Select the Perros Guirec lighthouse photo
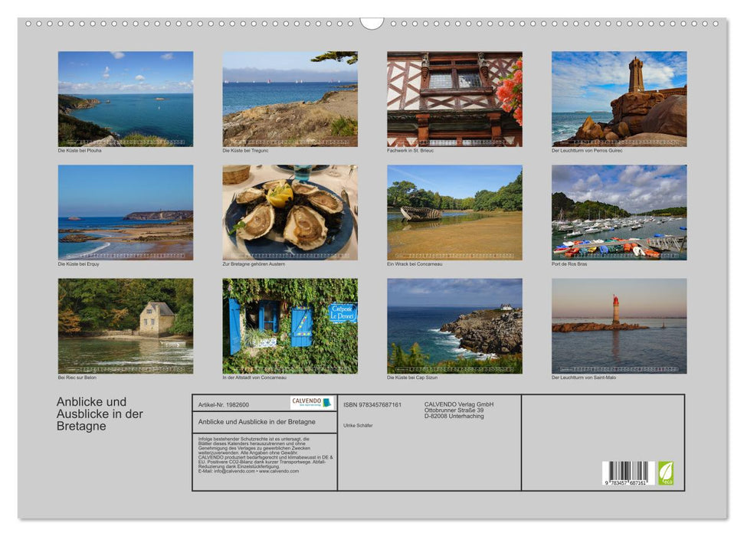This screenshot has height=536, width=744. (x=619, y=99)
